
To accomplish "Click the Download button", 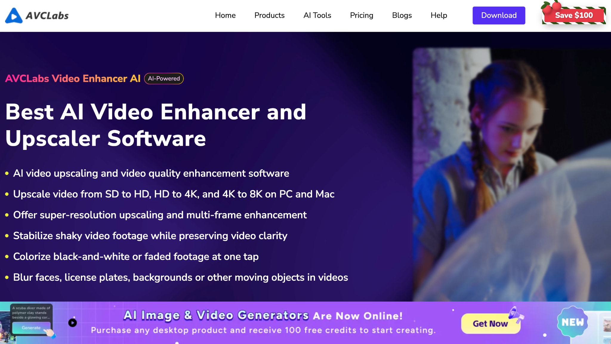I will [x=499, y=16].
